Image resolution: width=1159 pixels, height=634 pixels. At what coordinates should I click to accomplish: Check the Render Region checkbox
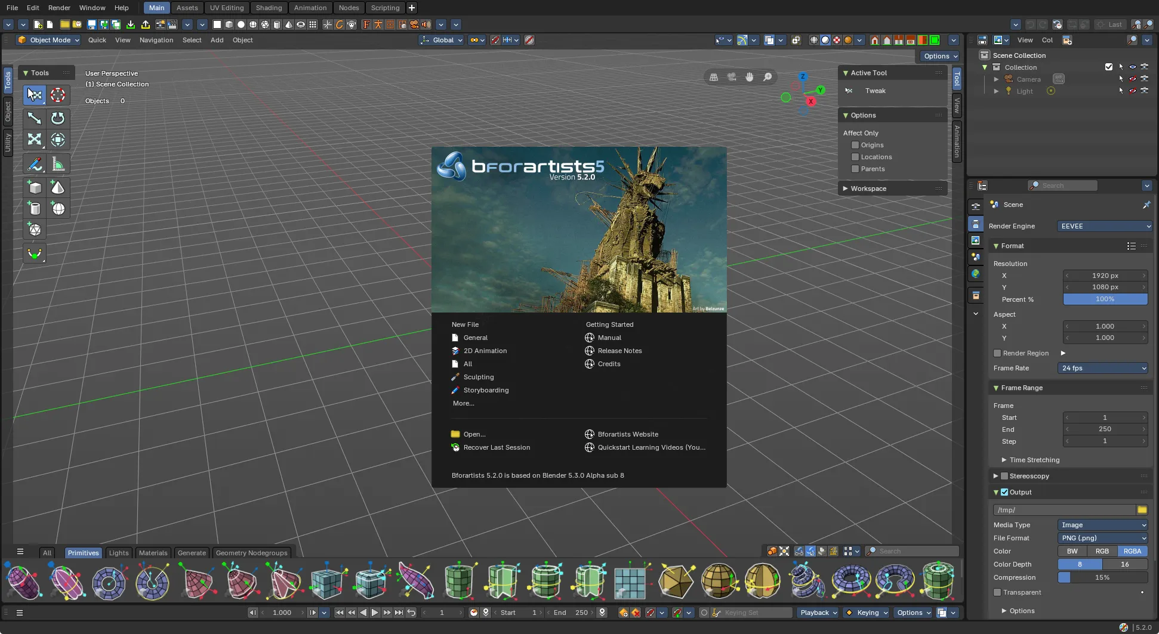click(x=997, y=353)
